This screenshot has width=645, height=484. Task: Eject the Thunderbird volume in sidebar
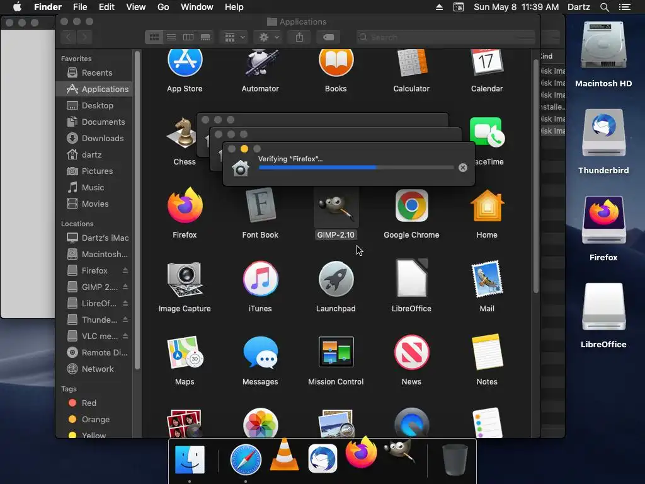[x=125, y=320]
